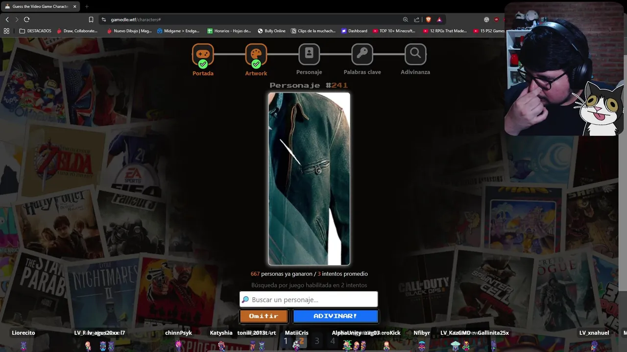
Task: Click the Personaje label
Action: [x=309, y=72]
